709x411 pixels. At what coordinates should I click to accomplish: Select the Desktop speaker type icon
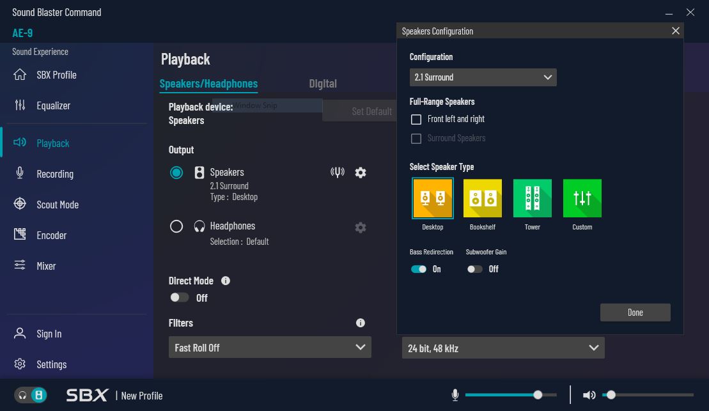433,198
